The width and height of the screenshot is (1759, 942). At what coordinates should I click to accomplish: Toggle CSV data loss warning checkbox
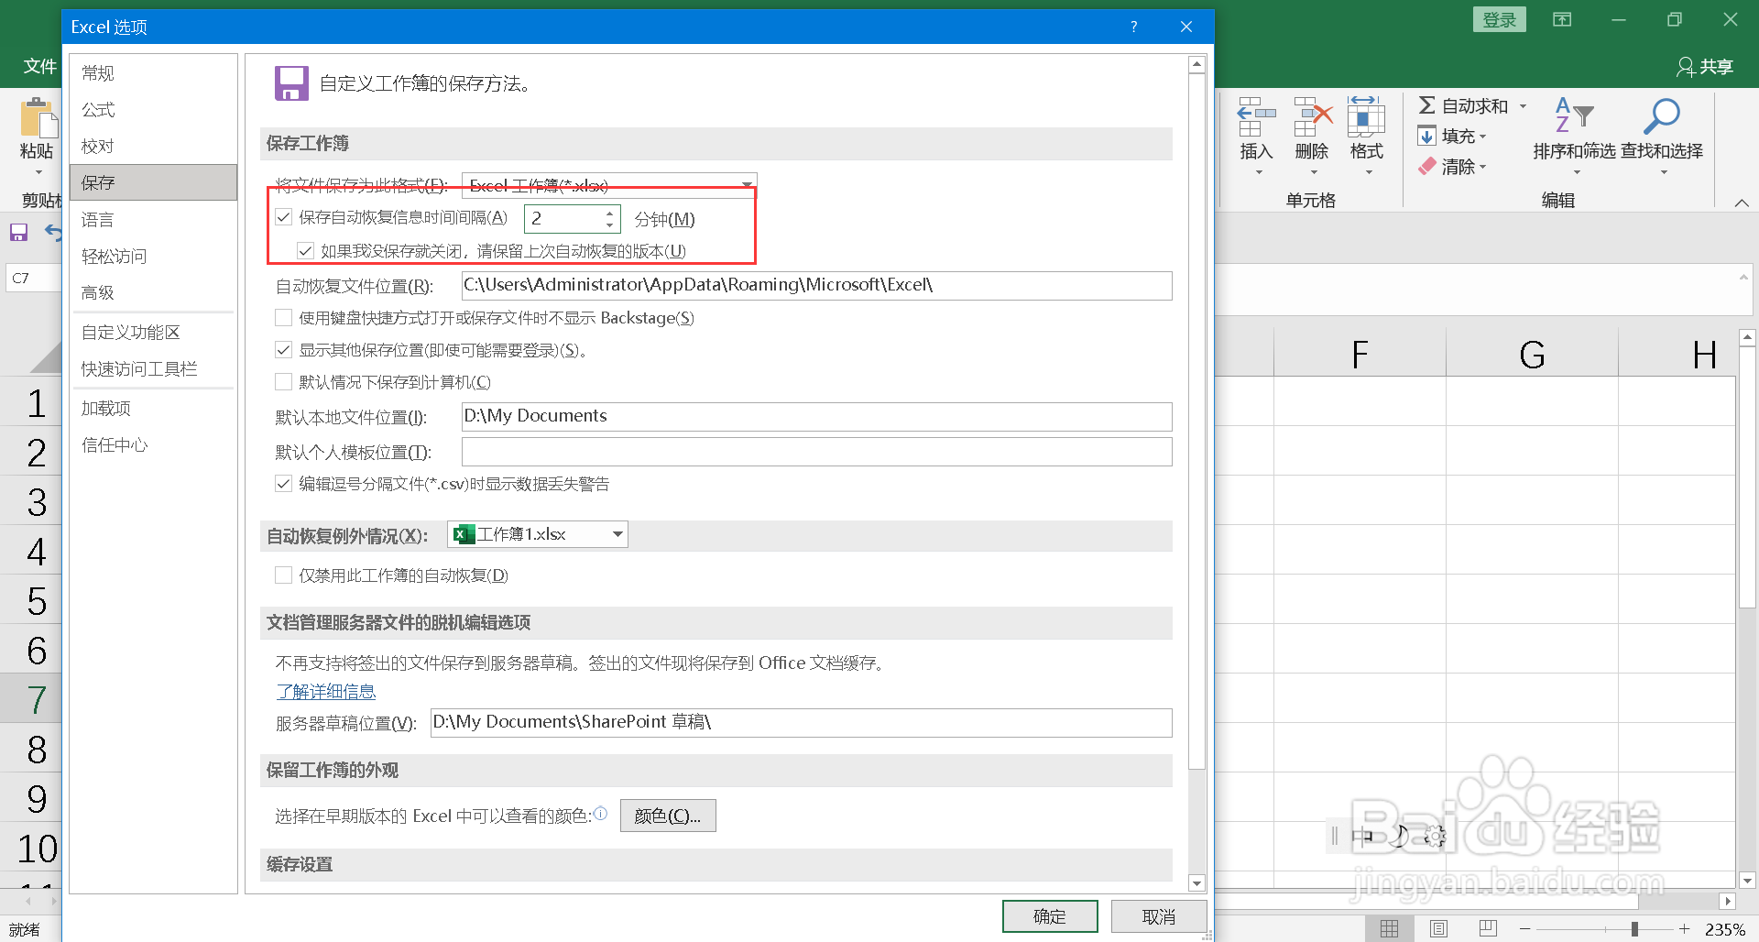(284, 484)
